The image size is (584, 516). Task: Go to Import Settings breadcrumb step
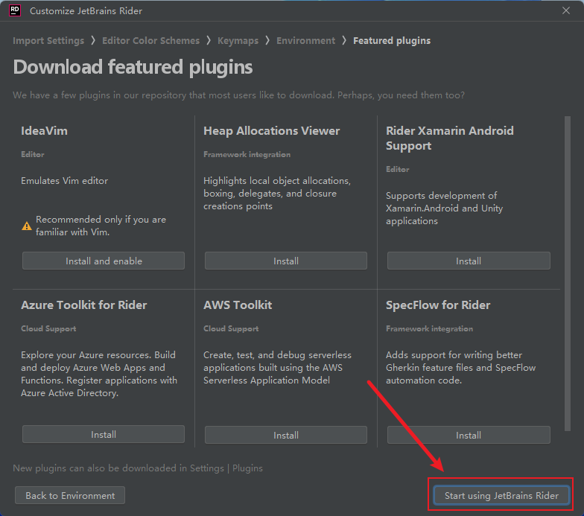[48, 40]
